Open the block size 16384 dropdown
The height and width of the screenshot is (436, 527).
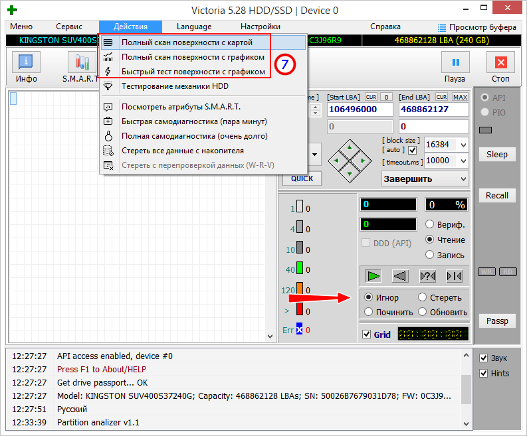pos(463,145)
